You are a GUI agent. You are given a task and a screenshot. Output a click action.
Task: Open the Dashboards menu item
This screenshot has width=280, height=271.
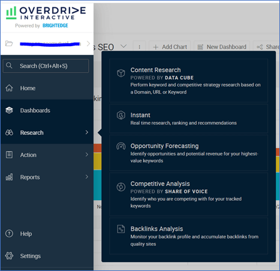tap(47, 110)
